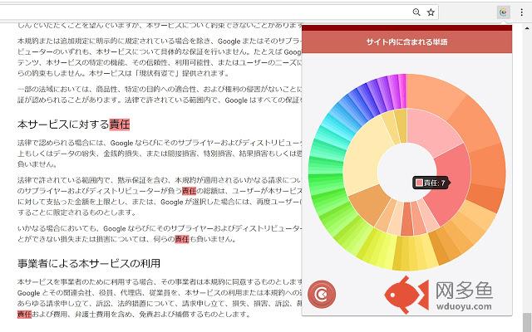Open the word-chart extension icon in toolbar

tap(504, 12)
